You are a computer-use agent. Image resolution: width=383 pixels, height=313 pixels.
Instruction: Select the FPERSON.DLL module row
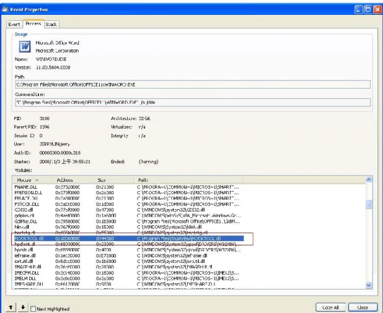click(128, 192)
